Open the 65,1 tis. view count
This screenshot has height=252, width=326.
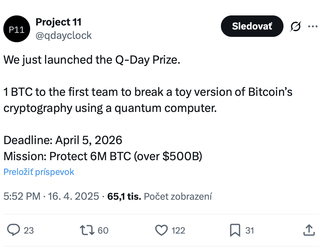124,196
